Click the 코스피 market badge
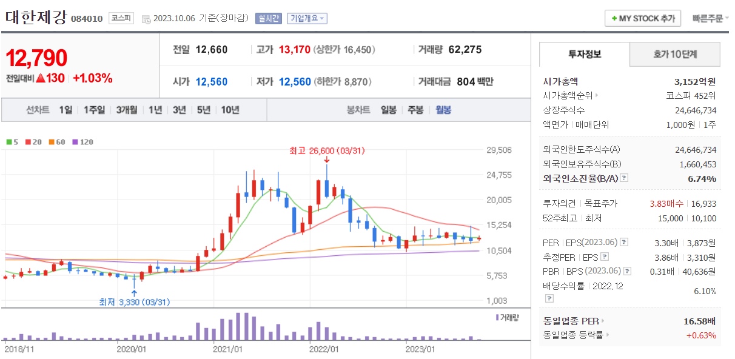 [x=121, y=18]
